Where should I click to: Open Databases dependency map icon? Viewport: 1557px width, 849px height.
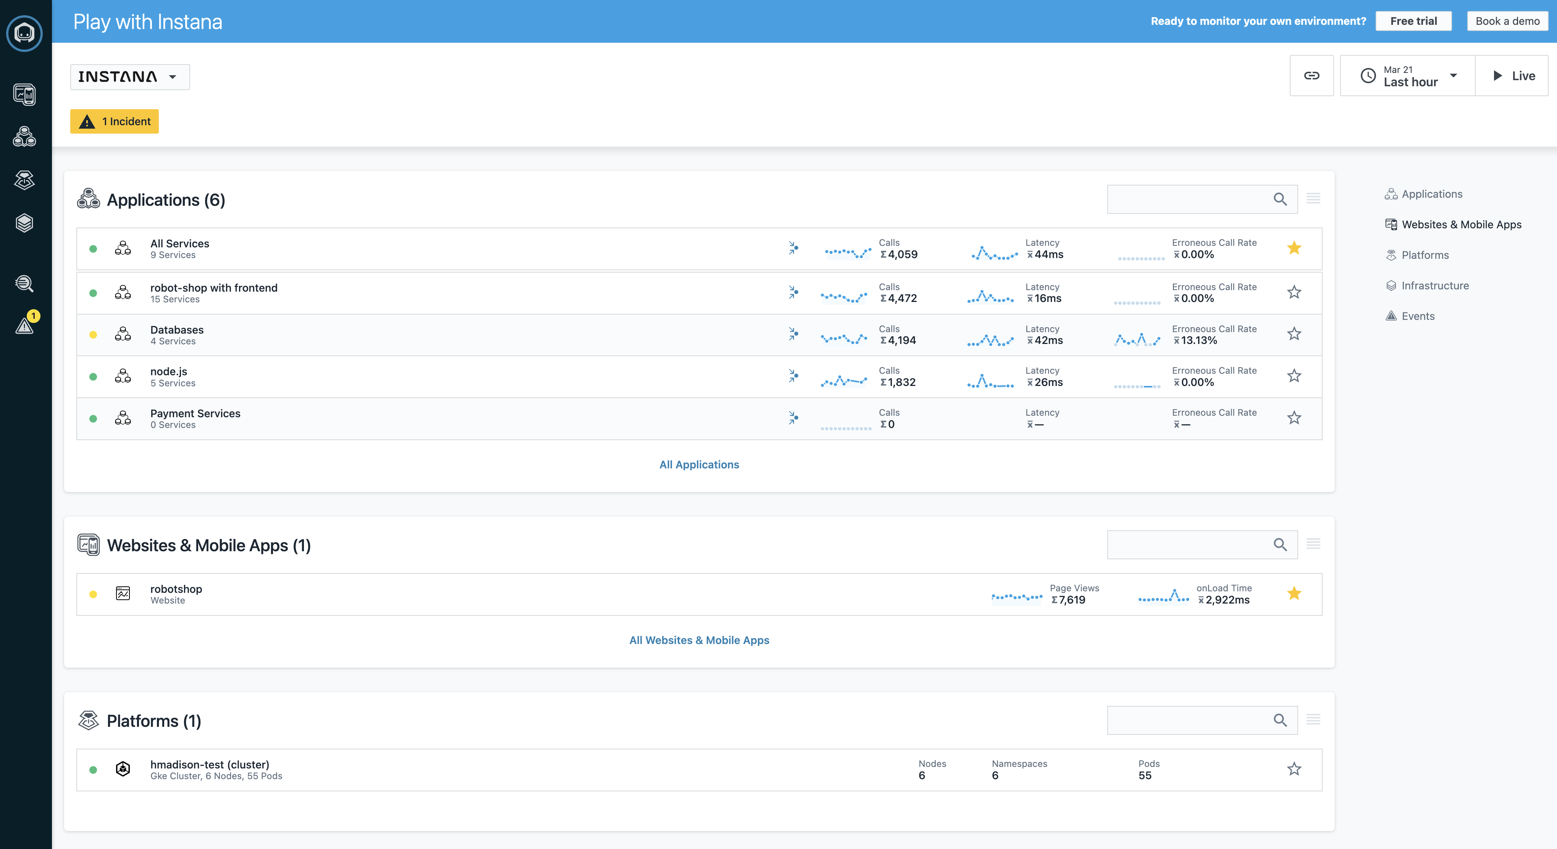(x=793, y=334)
